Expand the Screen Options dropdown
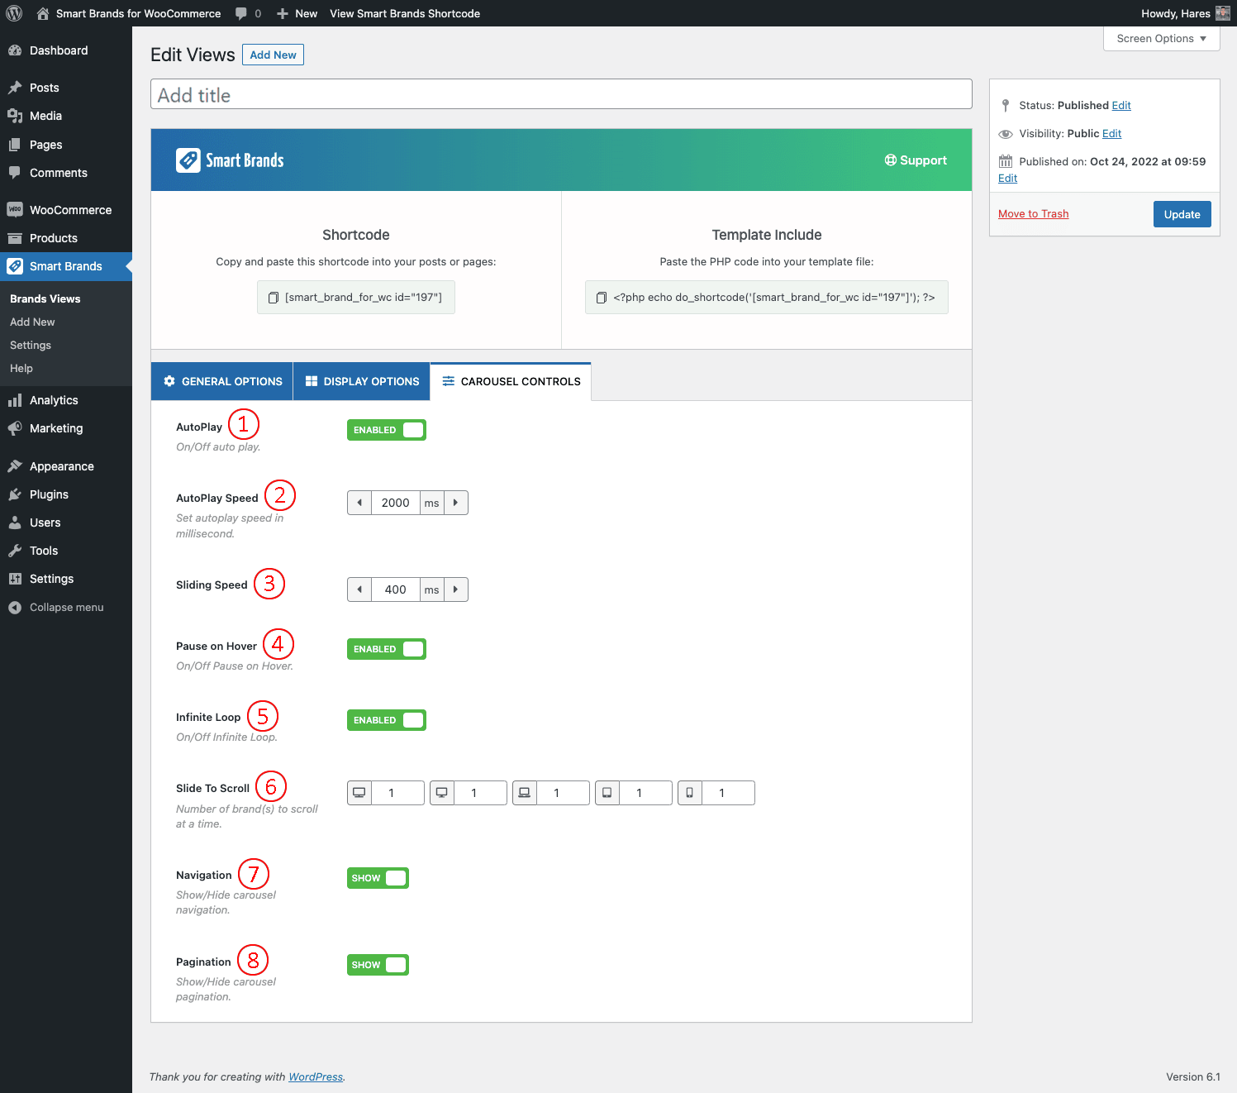1237x1093 pixels. [x=1161, y=39]
